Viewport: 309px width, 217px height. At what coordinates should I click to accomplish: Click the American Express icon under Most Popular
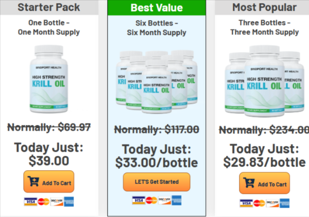285,202
